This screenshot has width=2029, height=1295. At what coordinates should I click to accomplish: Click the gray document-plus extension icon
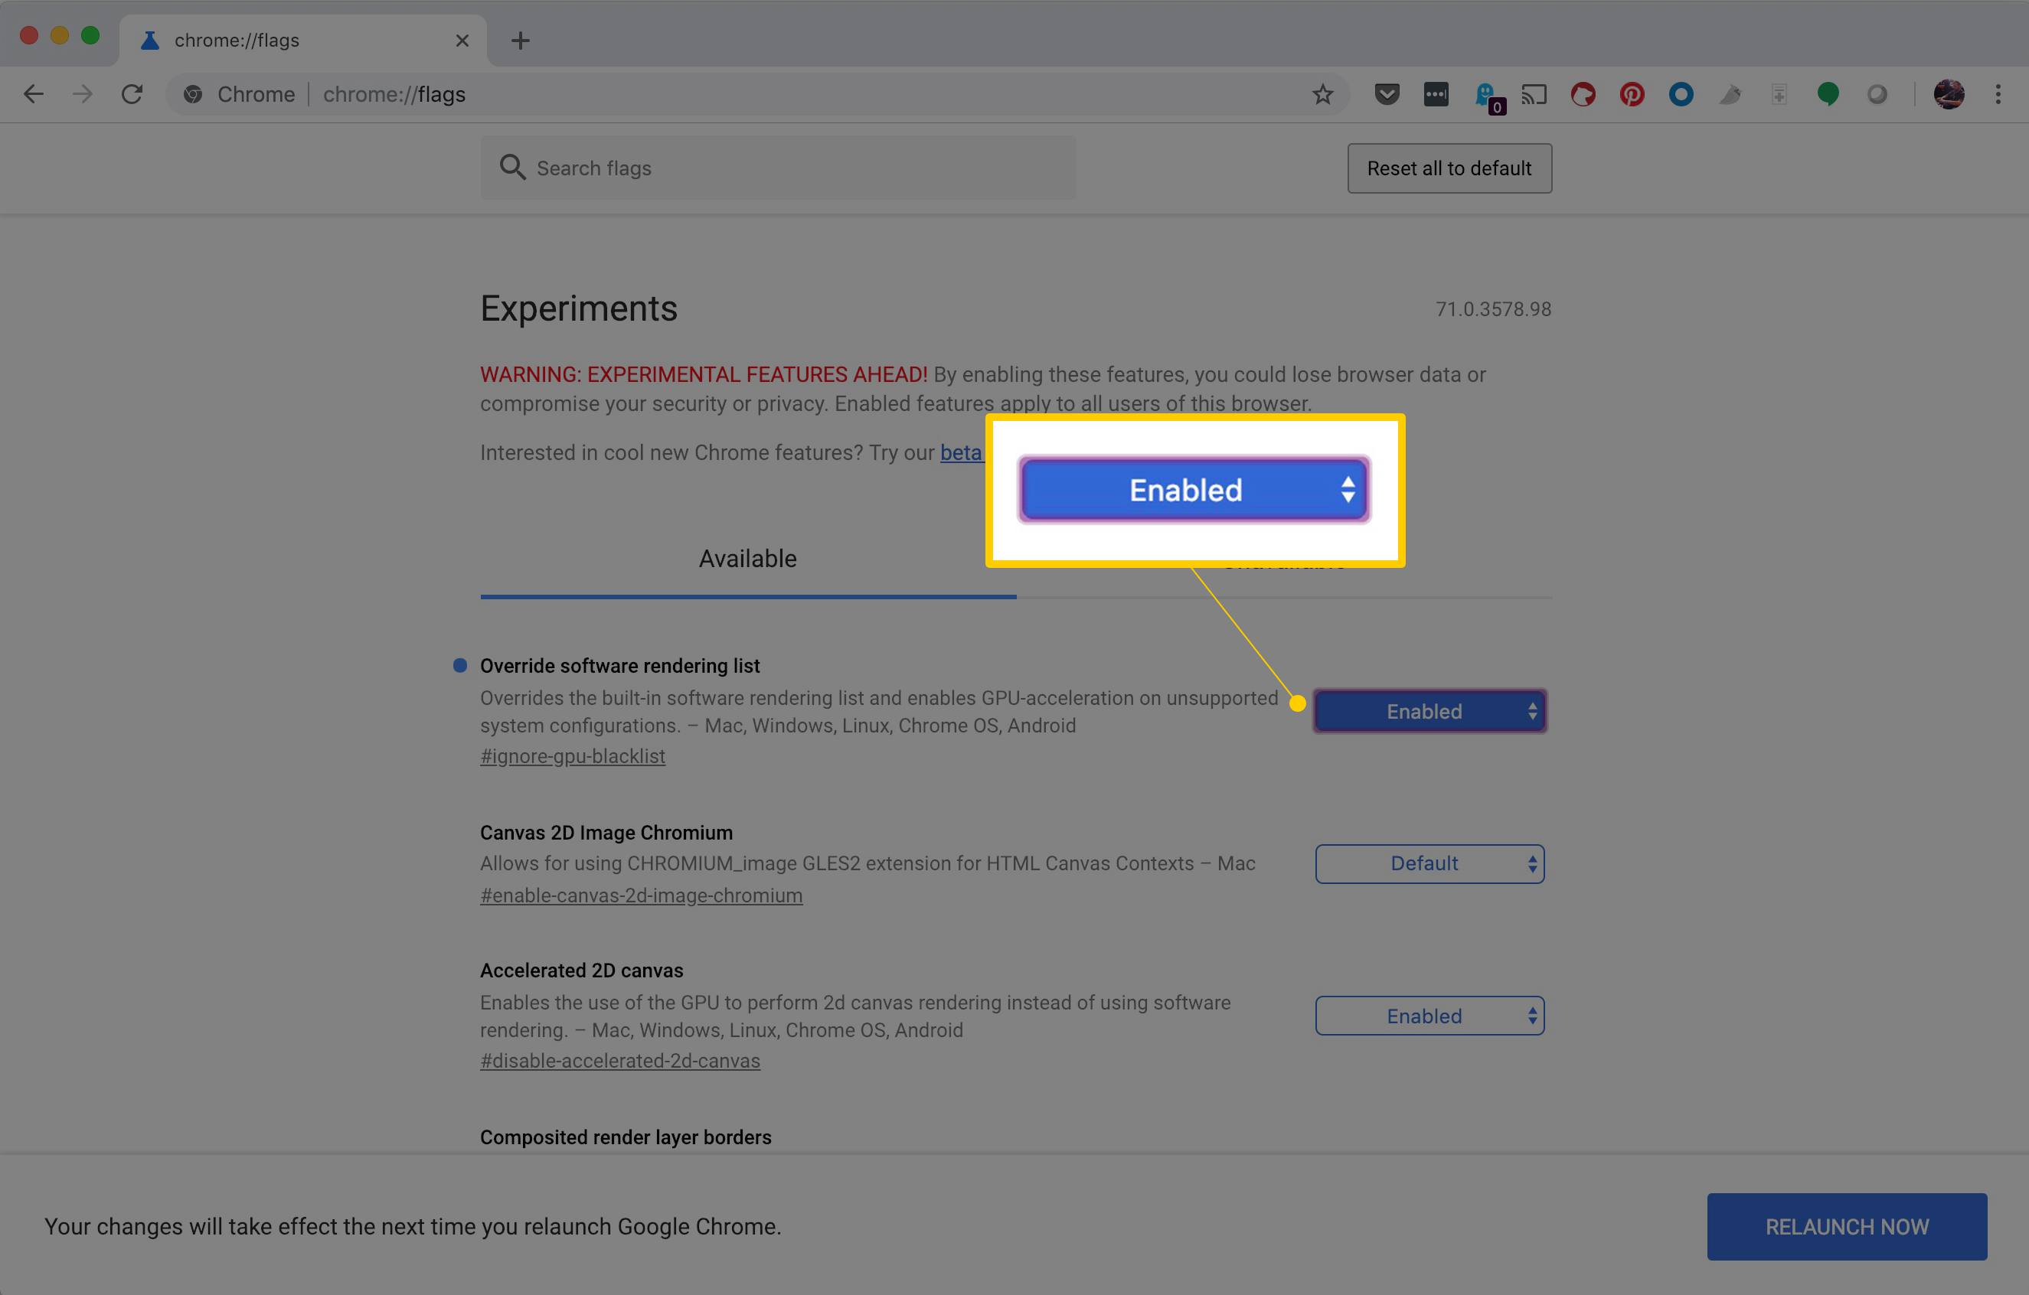1779,94
